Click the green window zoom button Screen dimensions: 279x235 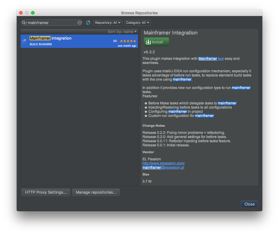tap(33, 13)
